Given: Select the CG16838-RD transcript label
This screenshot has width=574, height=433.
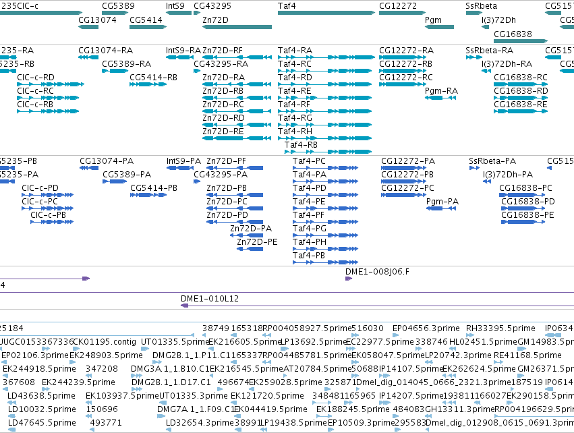Looking at the screenshot, I should coord(521,91).
